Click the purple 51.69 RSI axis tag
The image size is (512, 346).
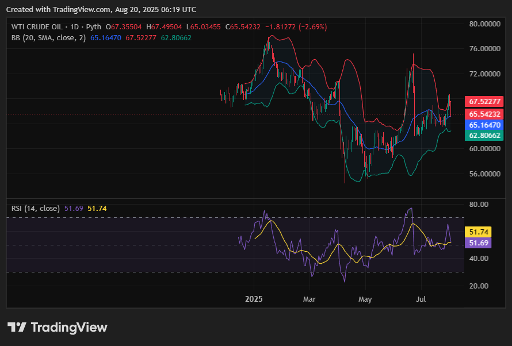point(479,243)
